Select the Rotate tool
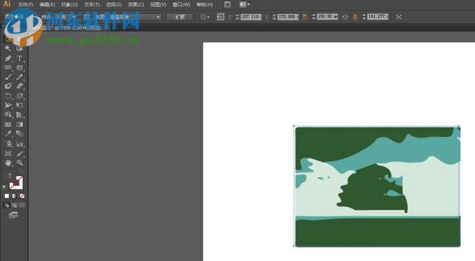 click(8, 96)
